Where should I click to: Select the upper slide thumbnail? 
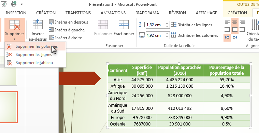(8, 70)
